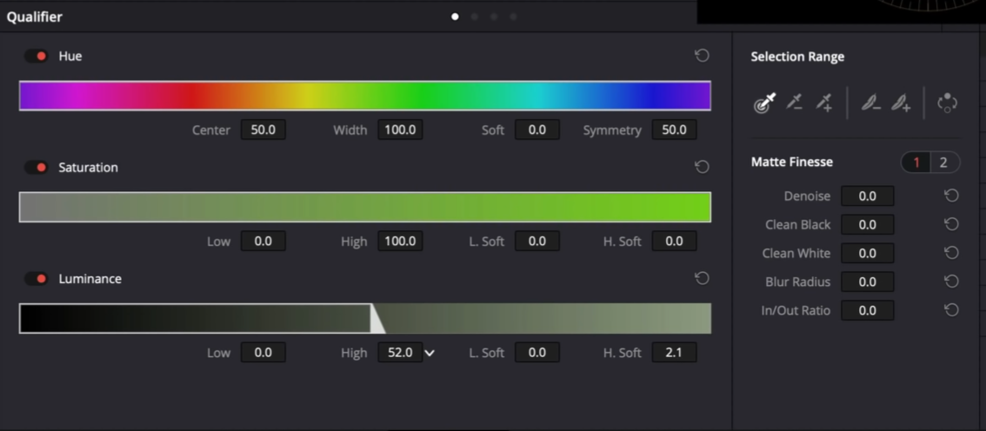Click the Denoise value field

[867, 196]
